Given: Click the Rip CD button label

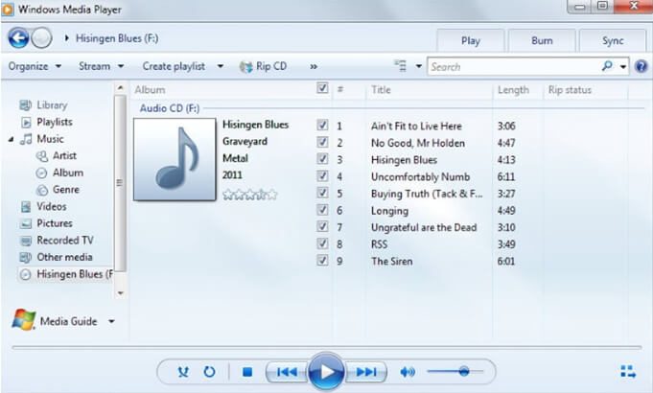Looking at the screenshot, I should [271, 66].
